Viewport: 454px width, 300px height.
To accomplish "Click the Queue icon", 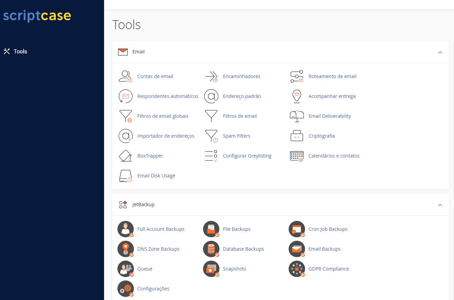I will tap(125, 269).
